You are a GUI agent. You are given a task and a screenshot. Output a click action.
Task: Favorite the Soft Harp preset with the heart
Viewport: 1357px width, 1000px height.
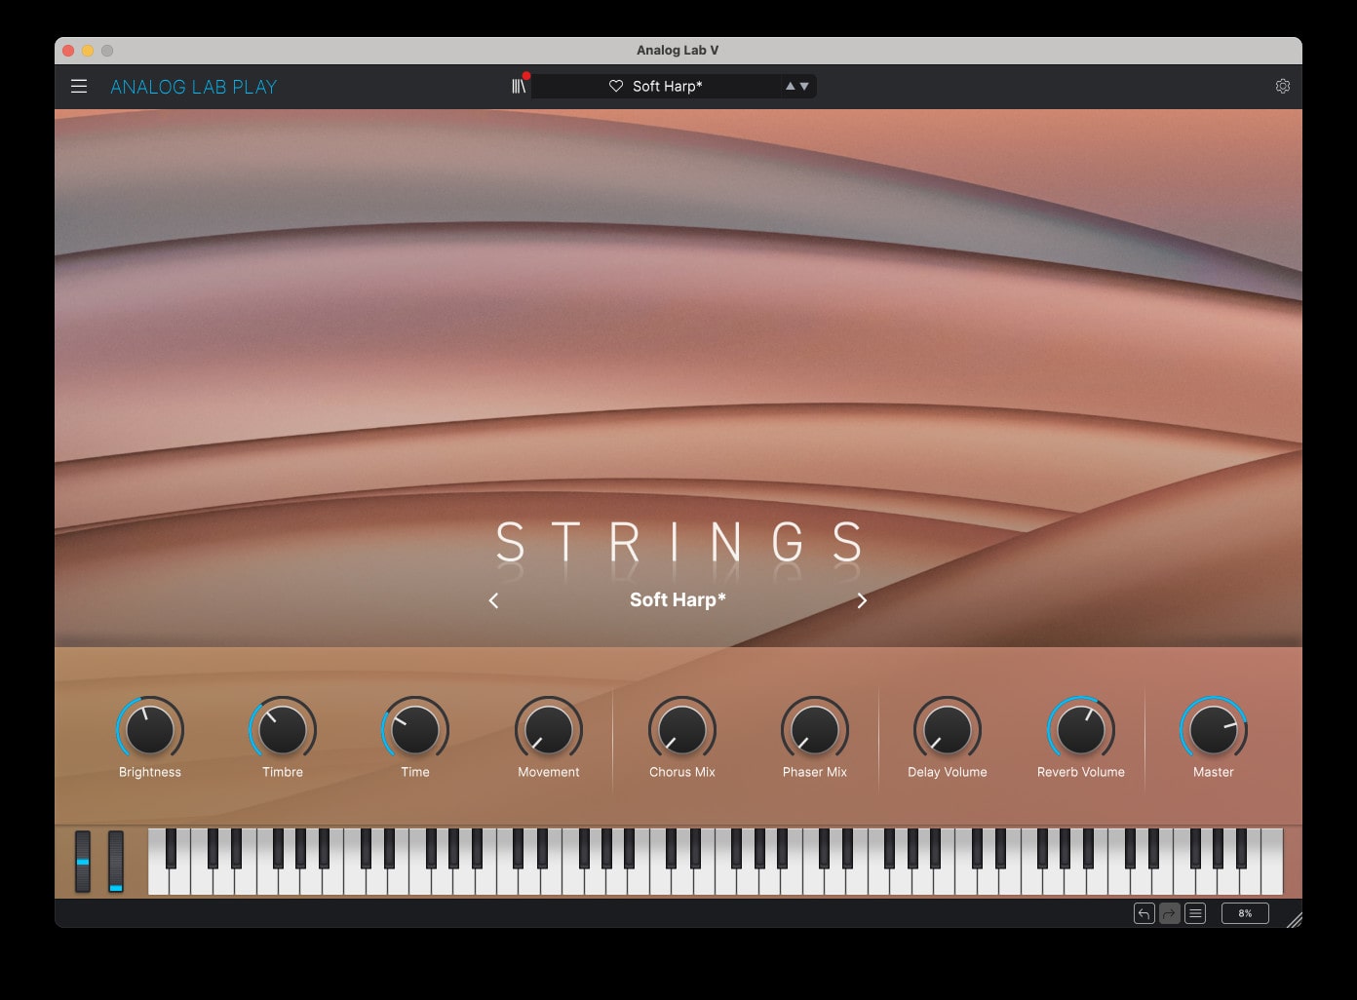616,86
